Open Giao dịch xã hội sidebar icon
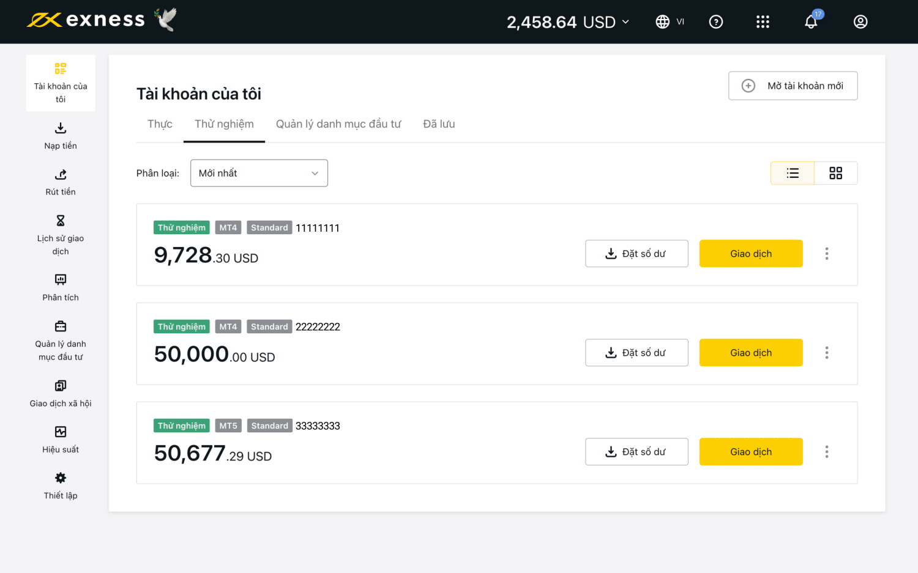 coord(61,386)
